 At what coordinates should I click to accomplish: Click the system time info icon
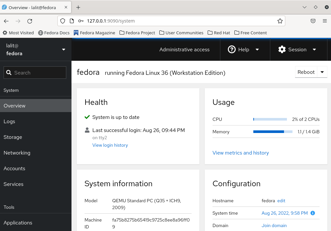point(312,213)
